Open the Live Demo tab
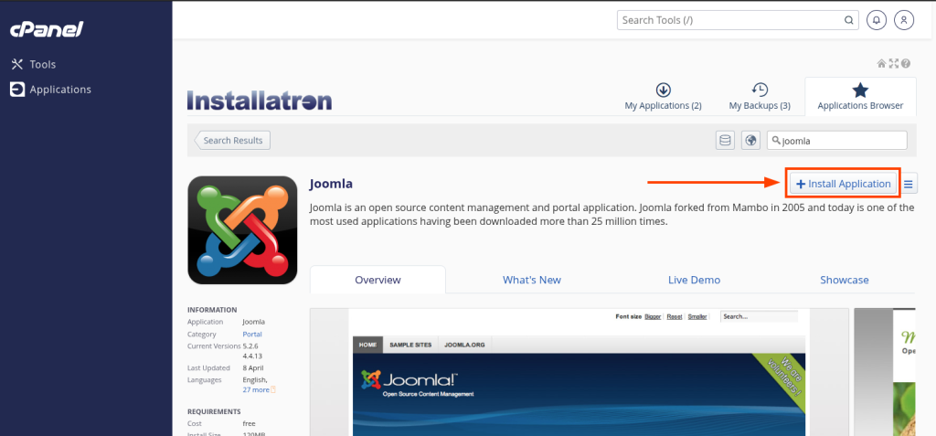 [x=695, y=280]
